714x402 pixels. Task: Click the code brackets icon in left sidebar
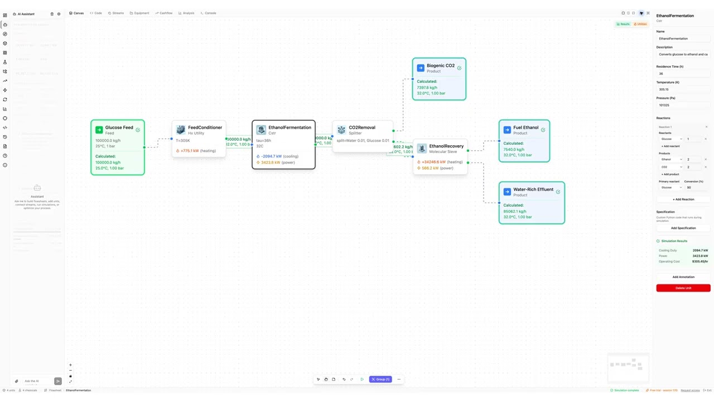tap(5, 127)
